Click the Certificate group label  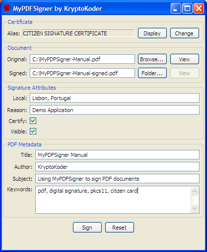tap(20, 22)
